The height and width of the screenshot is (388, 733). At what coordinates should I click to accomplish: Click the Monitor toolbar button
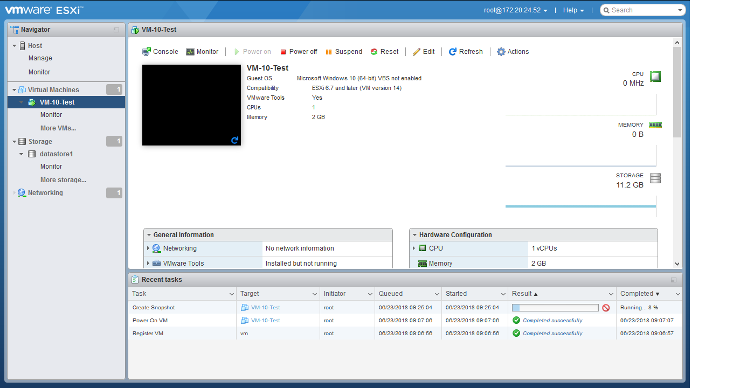click(x=202, y=52)
